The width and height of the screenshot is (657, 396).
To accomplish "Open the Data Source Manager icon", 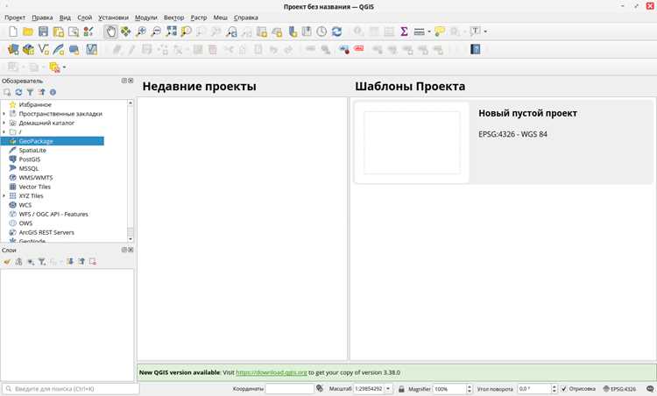I will [13, 49].
